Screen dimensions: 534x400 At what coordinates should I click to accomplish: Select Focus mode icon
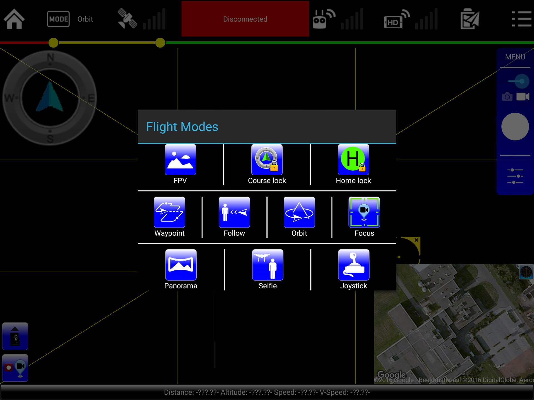tap(364, 212)
